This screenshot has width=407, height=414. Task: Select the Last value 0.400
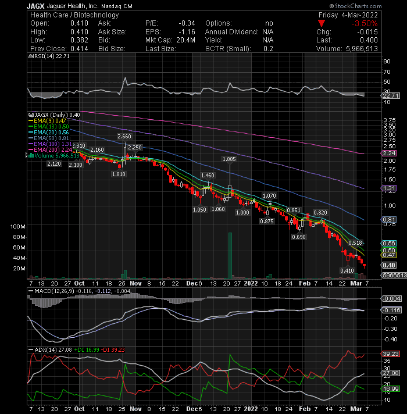tap(369, 40)
